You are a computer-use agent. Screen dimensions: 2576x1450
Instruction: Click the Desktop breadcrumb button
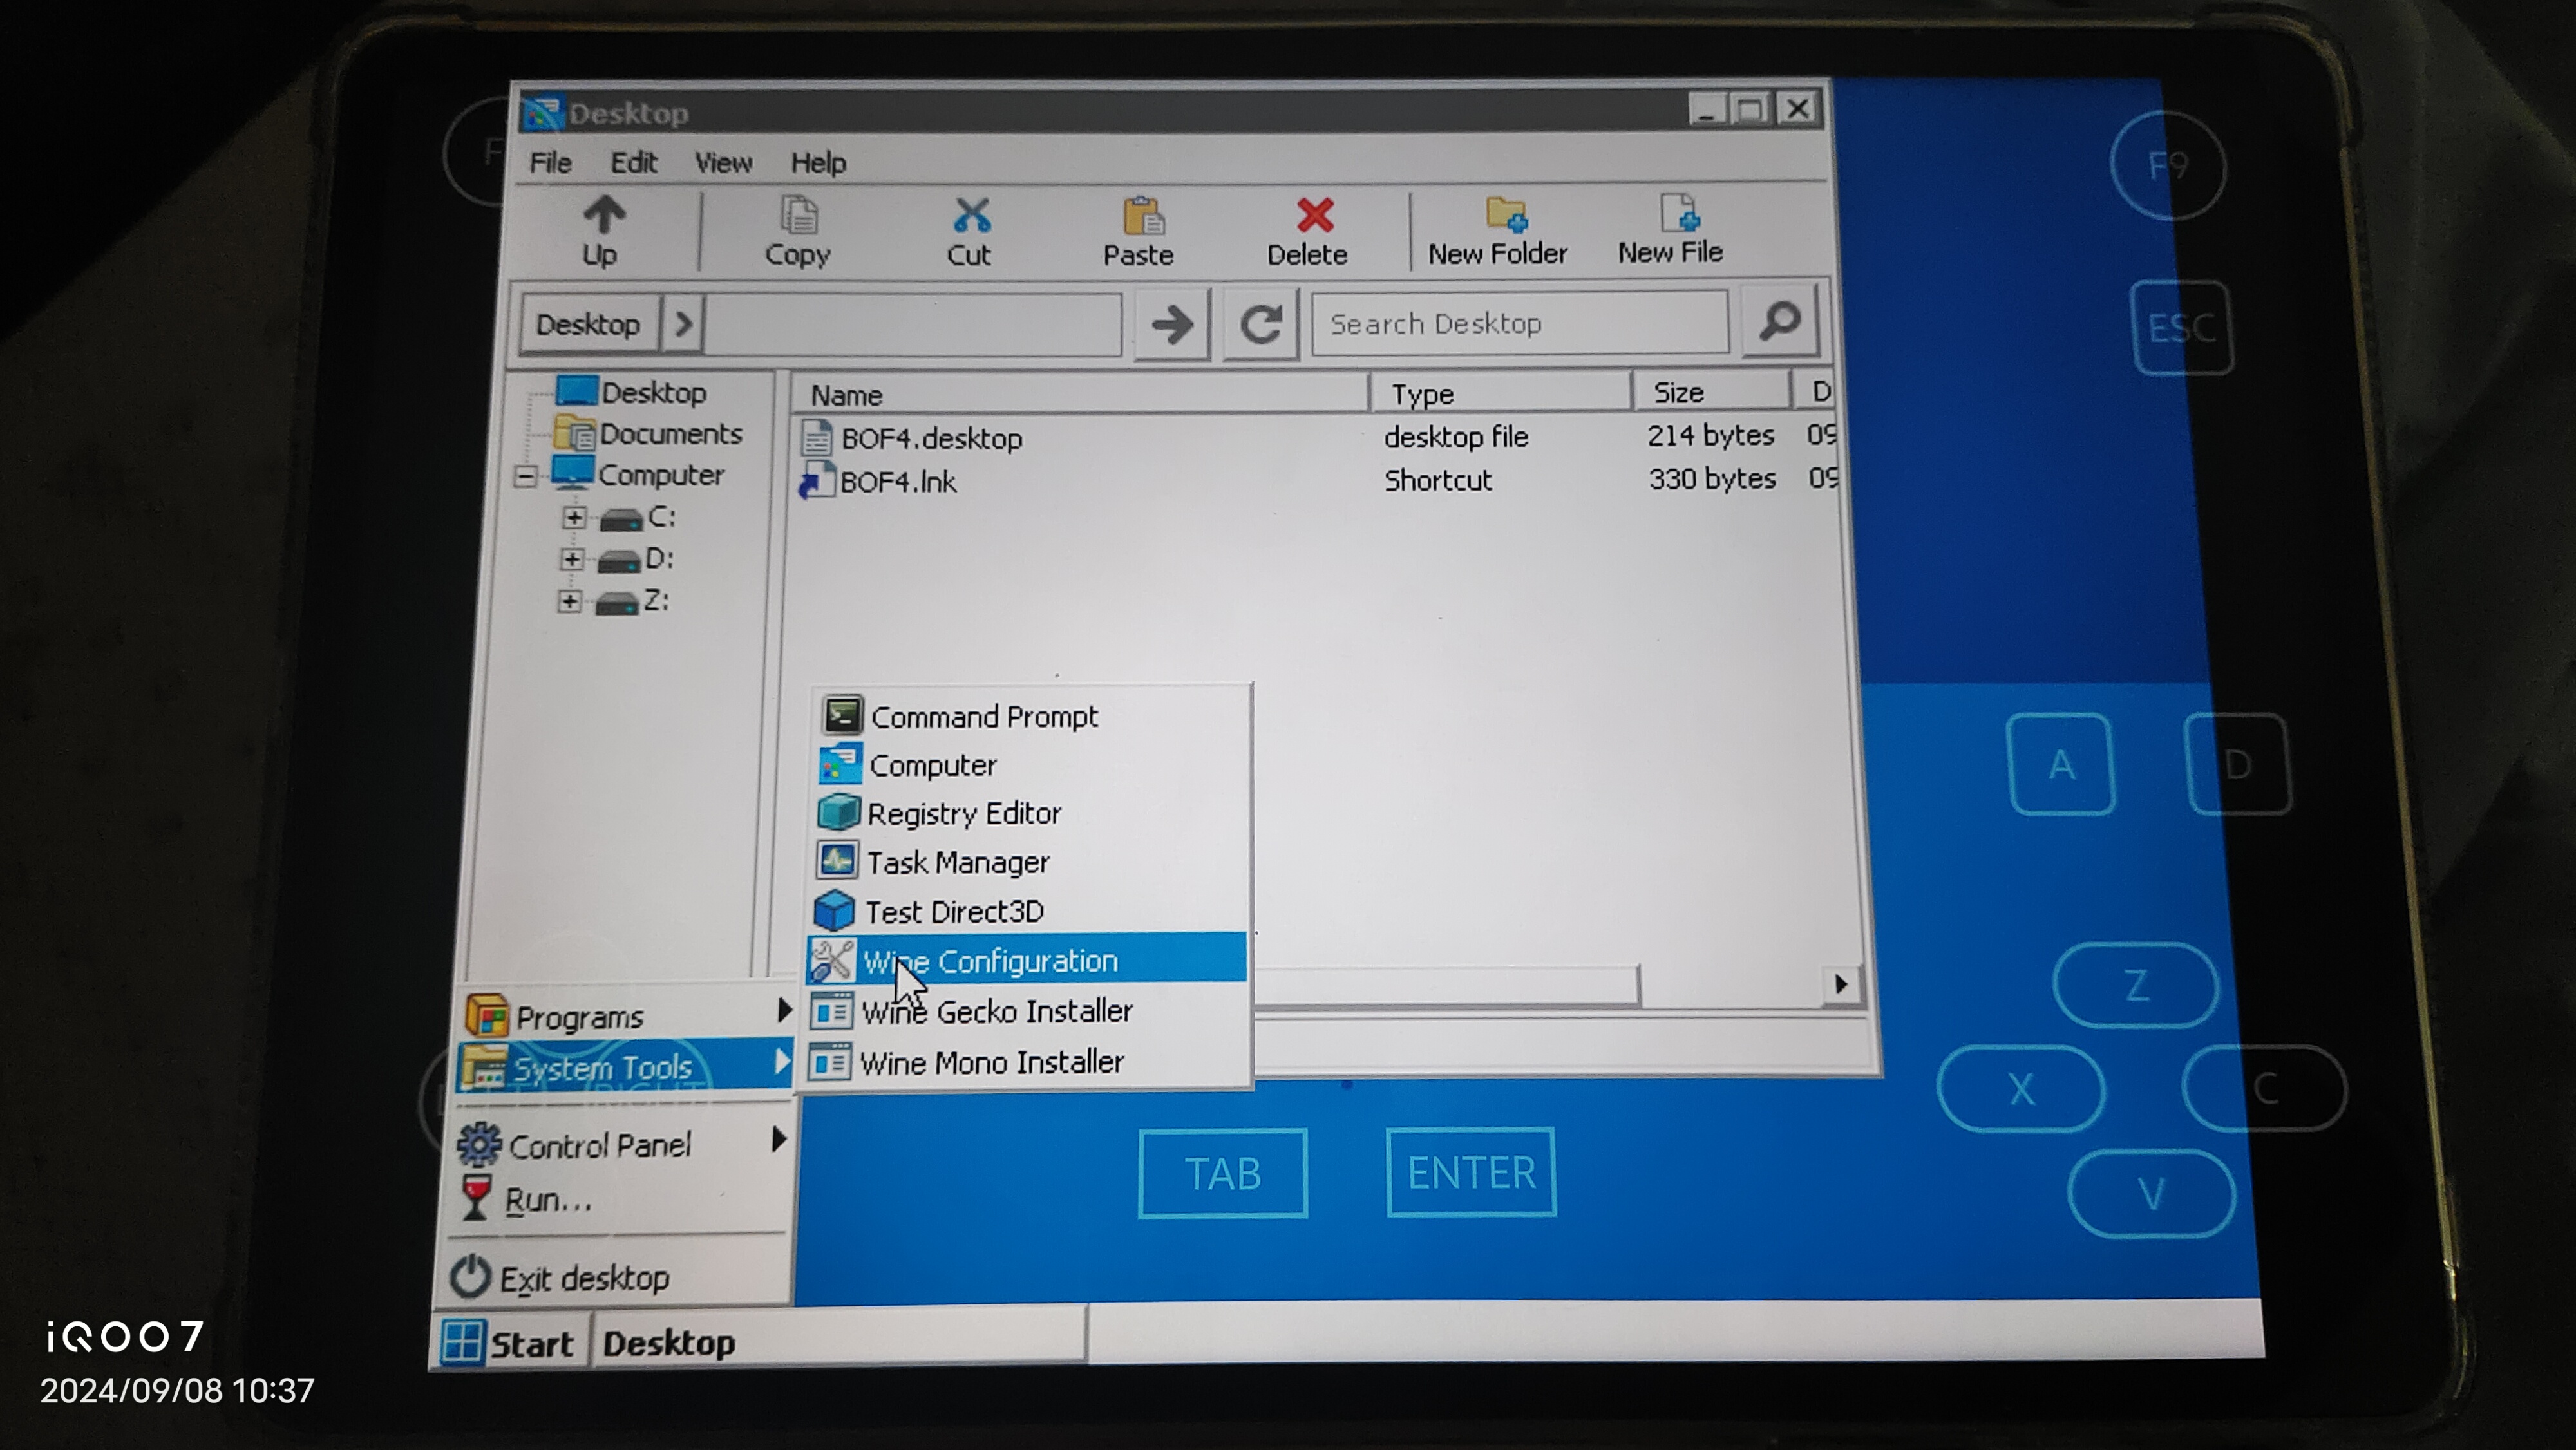coord(590,324)
